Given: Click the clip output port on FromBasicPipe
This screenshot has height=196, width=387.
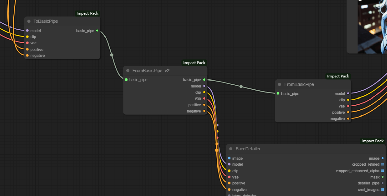Looking at the screenshot, I should tap(348, 100).
